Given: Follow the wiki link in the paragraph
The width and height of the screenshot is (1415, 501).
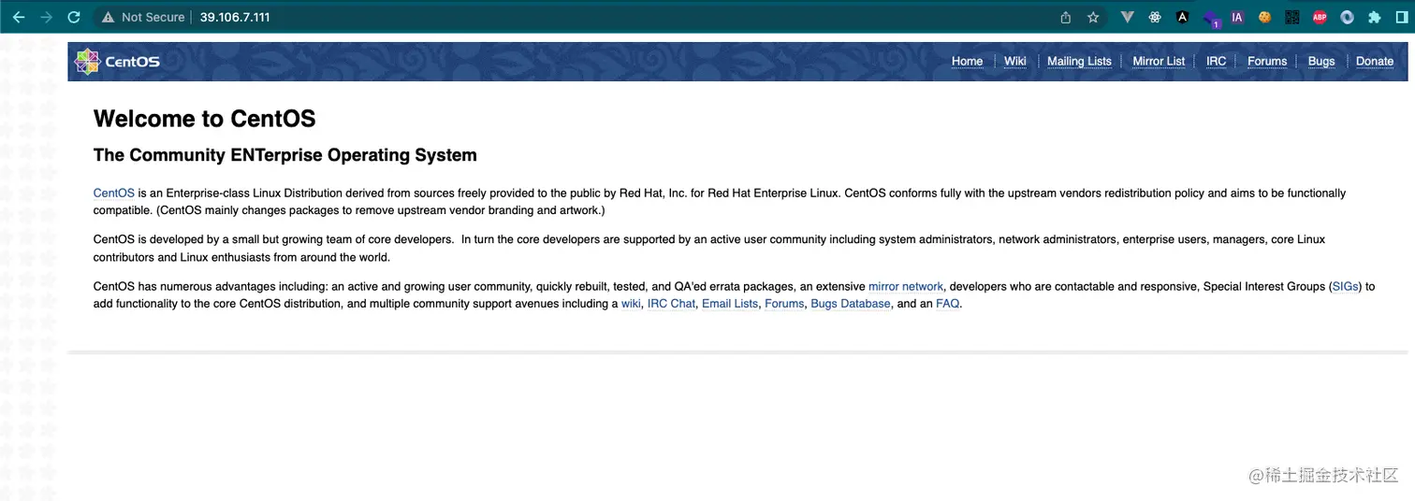Looking at the screenshot, I should point(632,304).
